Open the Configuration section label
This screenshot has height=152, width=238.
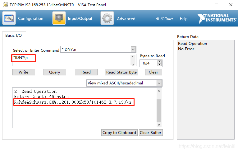pyautogui.click(x=31, y=19)
